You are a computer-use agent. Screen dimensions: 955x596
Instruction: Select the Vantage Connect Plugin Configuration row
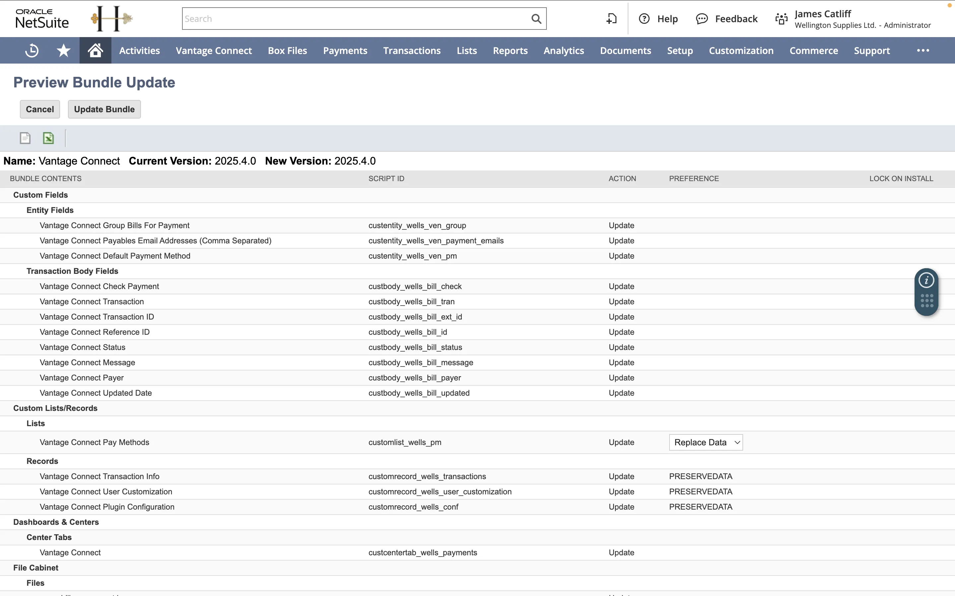pos(477,507)
